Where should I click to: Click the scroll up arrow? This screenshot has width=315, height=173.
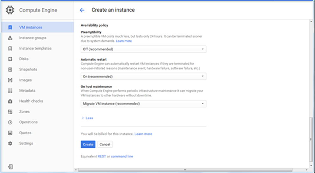[x=311, y=22]
